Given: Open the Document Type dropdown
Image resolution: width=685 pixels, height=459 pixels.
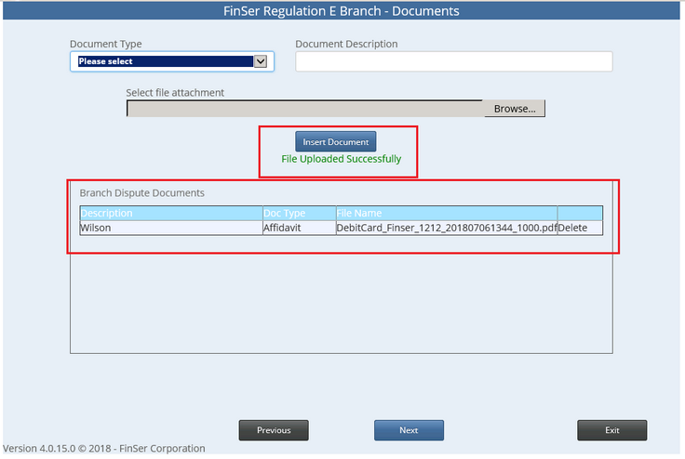Looking at the screenshot, I should click(x=171, y=61).
